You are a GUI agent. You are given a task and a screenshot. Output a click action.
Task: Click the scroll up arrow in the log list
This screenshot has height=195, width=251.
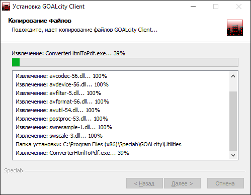pyautogui.click(x=233, y=76)
